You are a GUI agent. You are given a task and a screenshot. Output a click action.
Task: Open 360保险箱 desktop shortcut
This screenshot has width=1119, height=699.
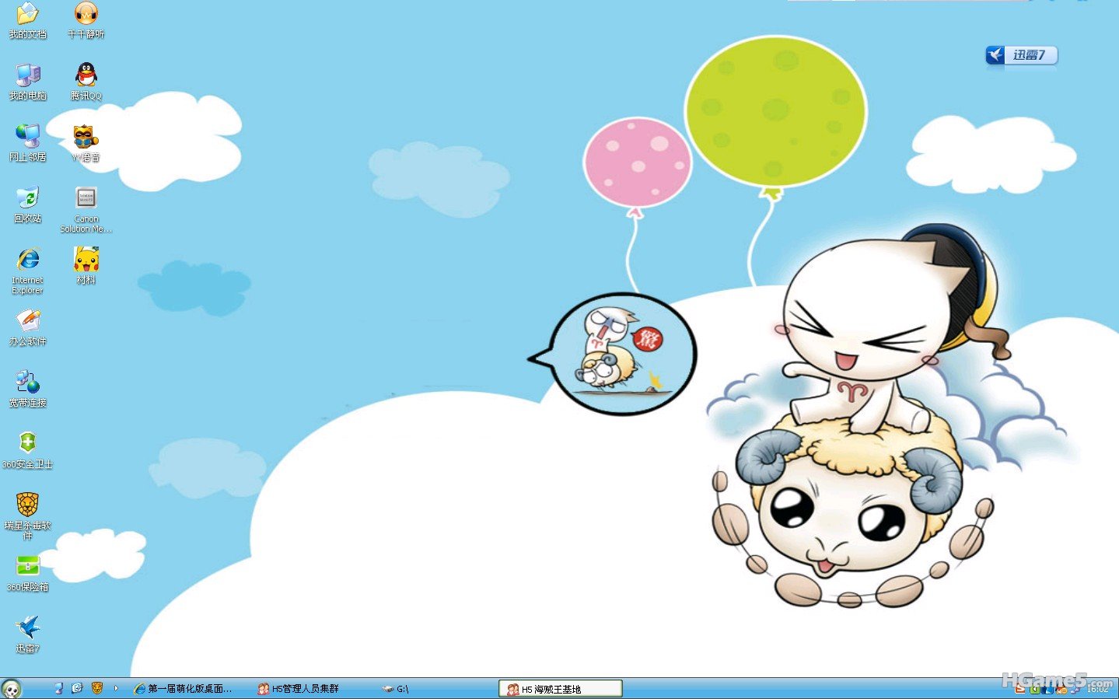point(27,567)
